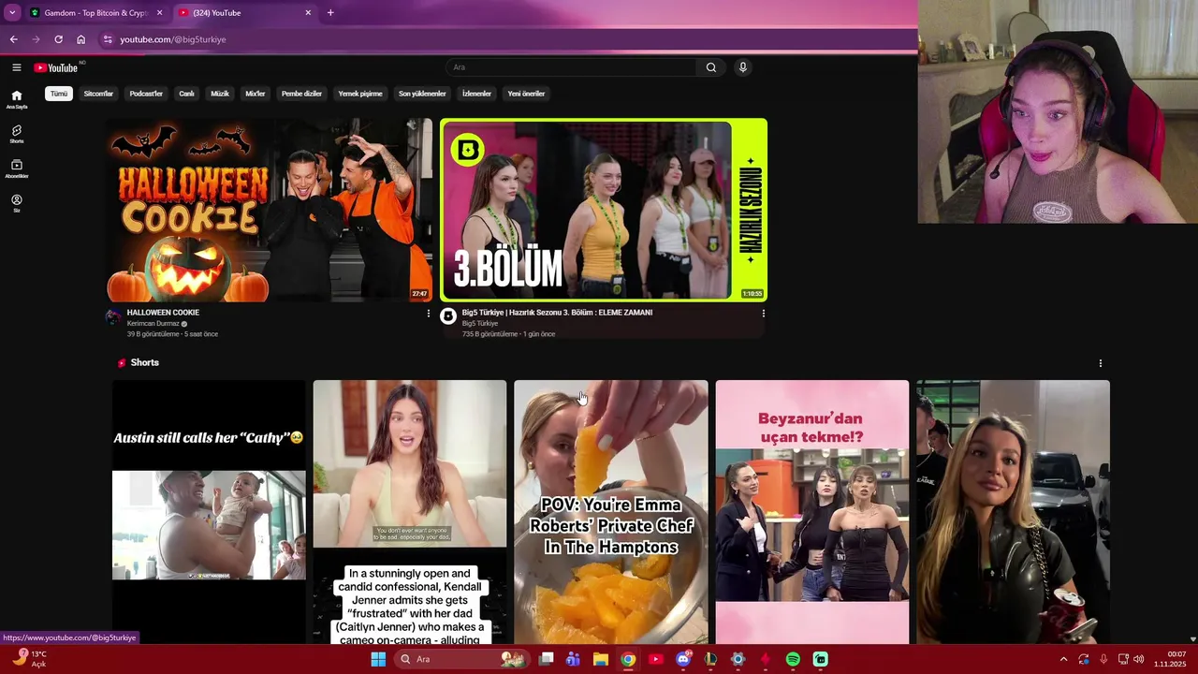Open Emma Roberts' Private Chef short
Image resolution: width=1198 pixels, height=674 pixels.
coord(611,512)
